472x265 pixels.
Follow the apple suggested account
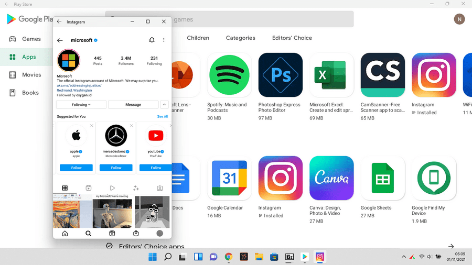coord(76,168)
